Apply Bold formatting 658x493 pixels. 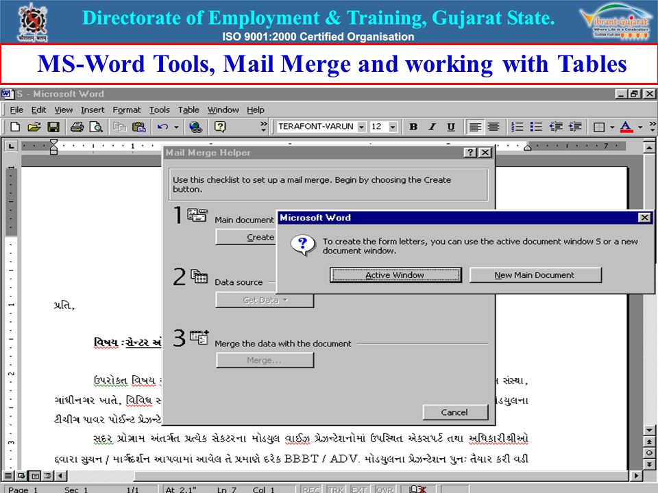[x=413, y=127]
